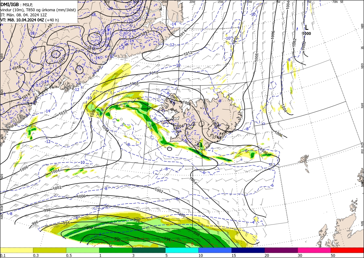Click the '992' isobar label
364x258 pixels.
pos(90,228)
